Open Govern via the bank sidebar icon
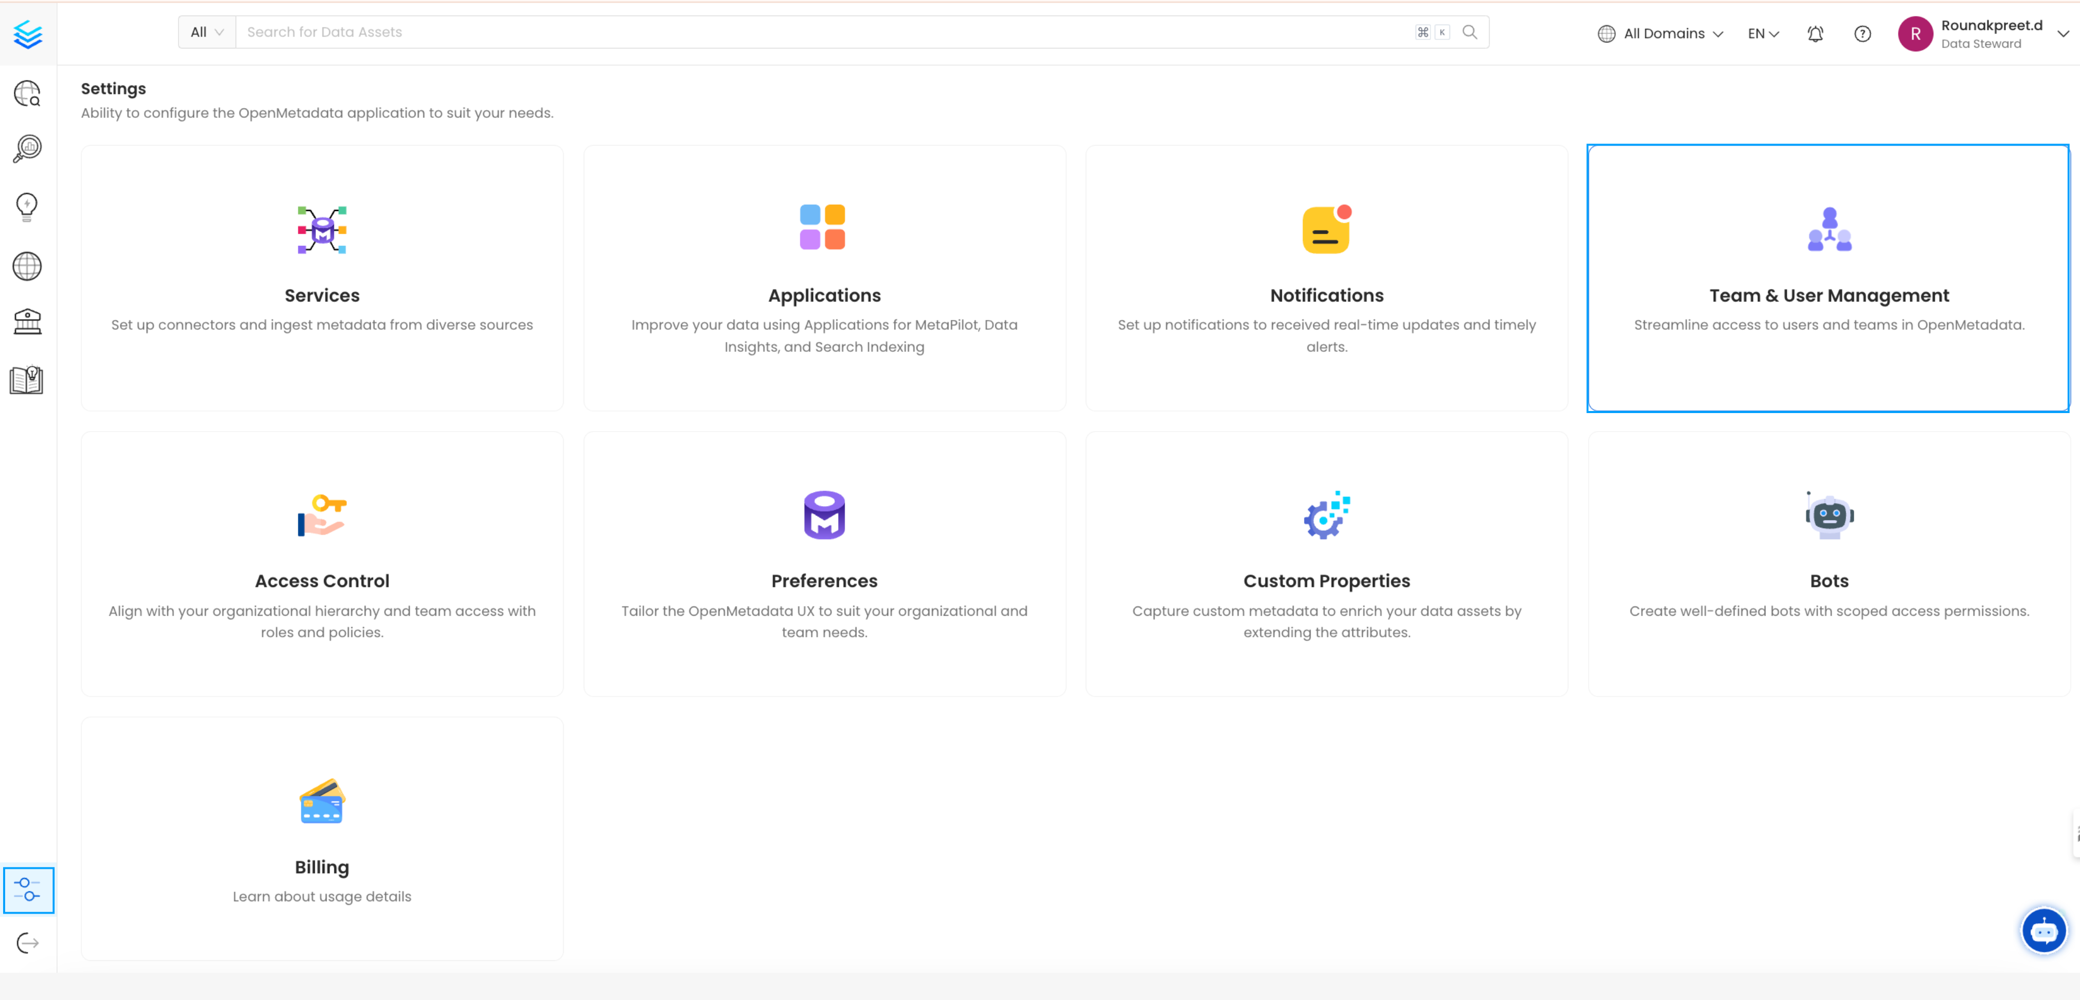This screenshot has width=2080, height=1000. point(27,322)
